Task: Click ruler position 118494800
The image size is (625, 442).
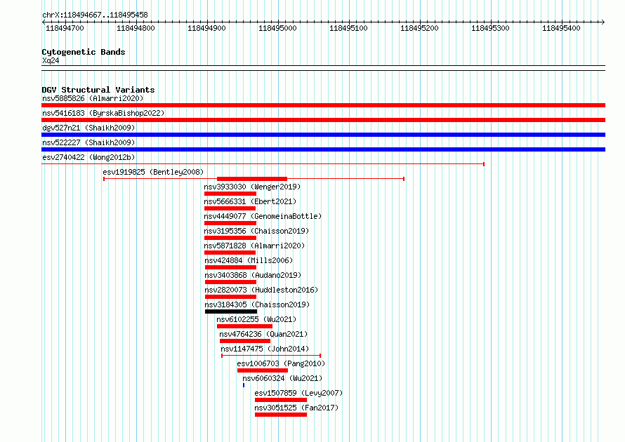Action: (136, 28)
